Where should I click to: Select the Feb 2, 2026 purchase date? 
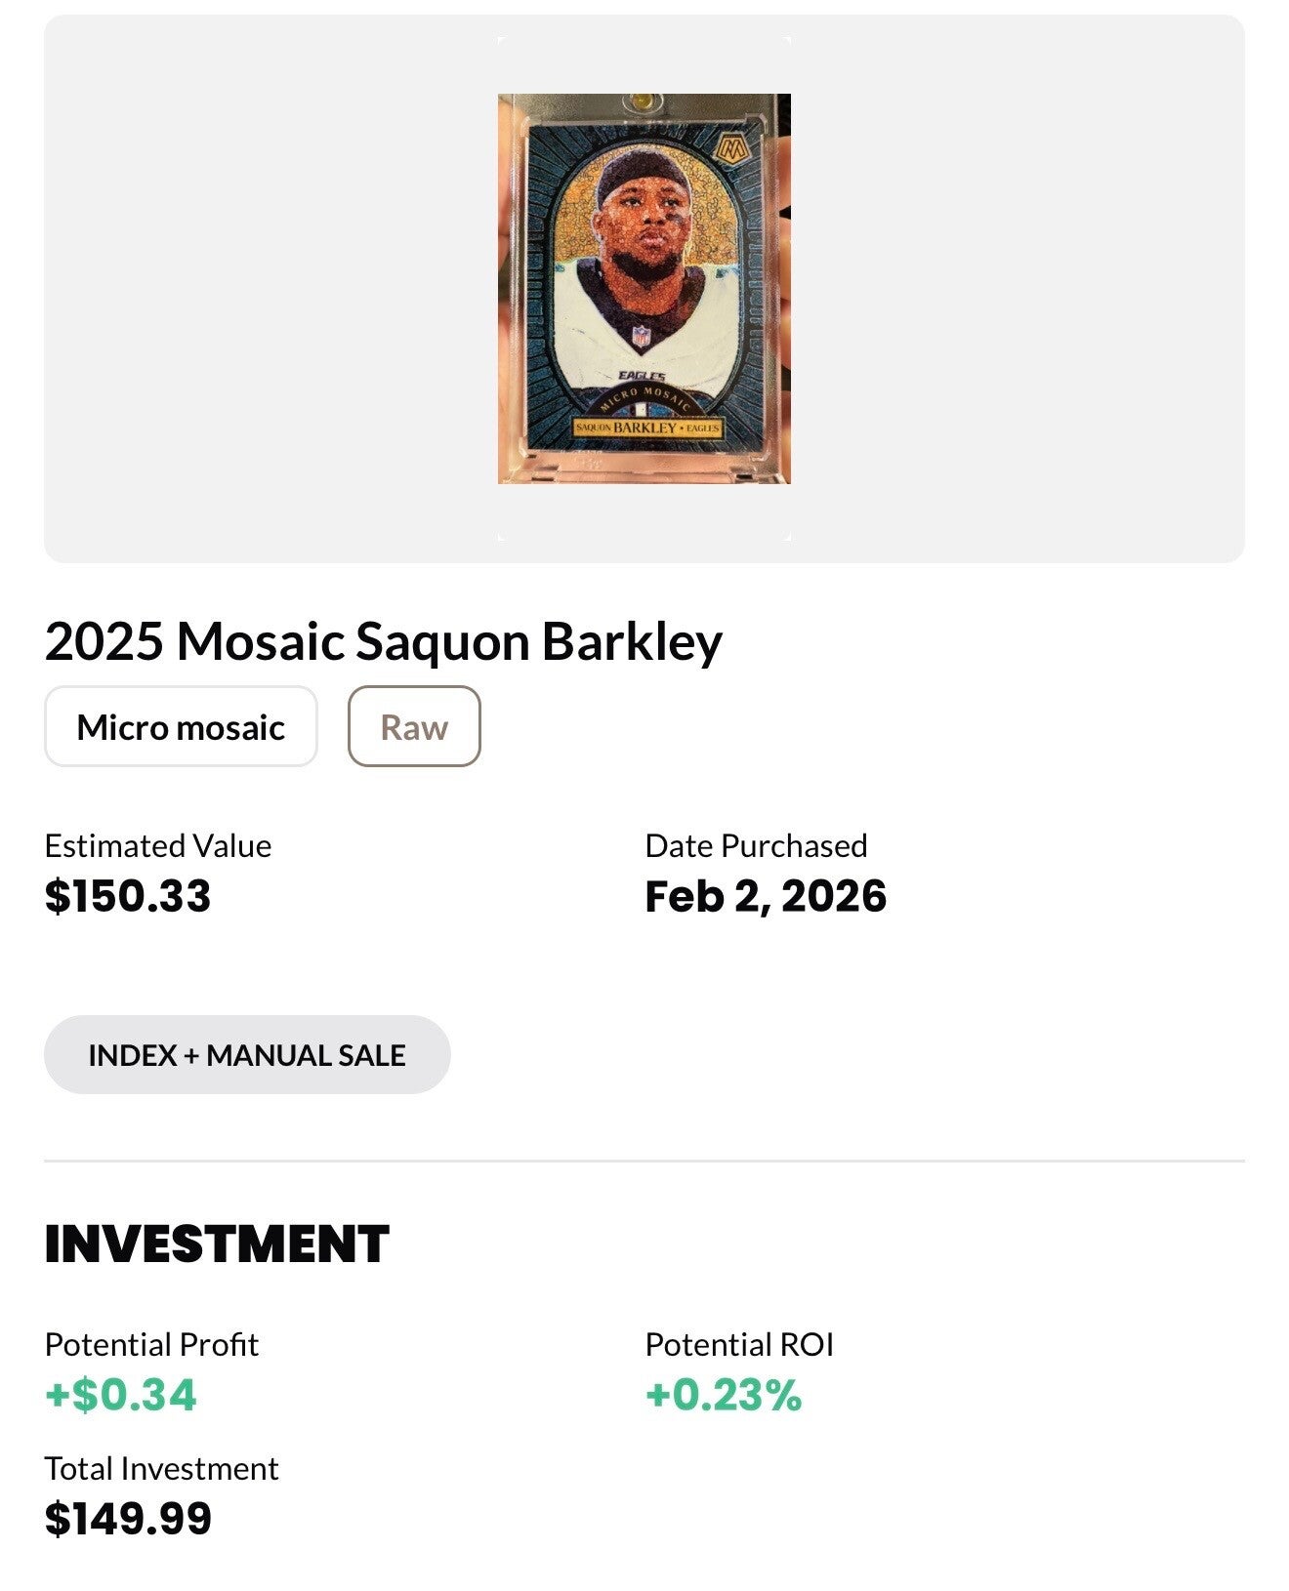coord(766,896)
